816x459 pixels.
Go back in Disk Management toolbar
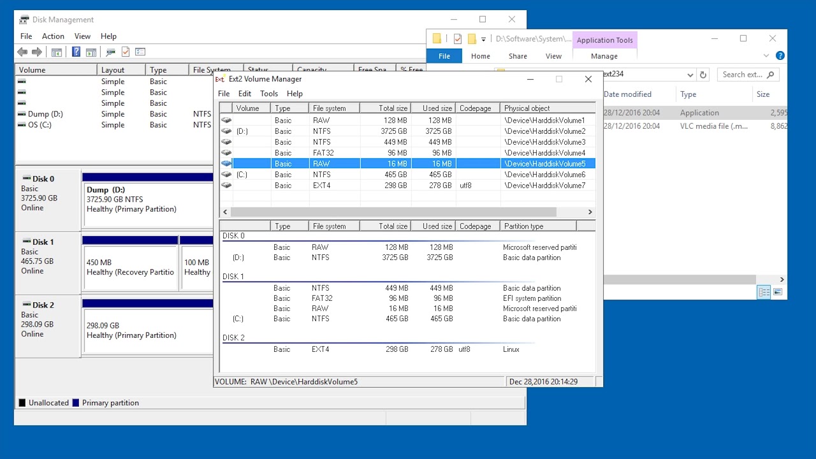coord(22,52)
